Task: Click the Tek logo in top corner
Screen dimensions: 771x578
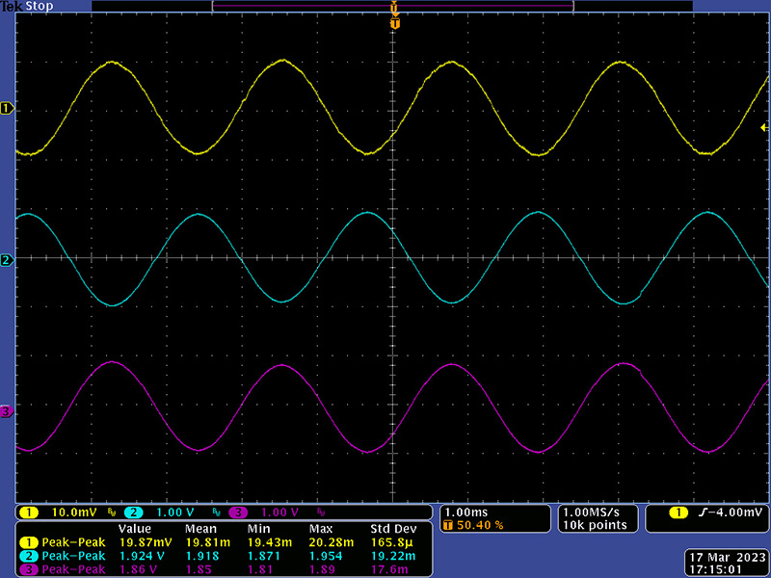Action: click(x=12, y=7)
